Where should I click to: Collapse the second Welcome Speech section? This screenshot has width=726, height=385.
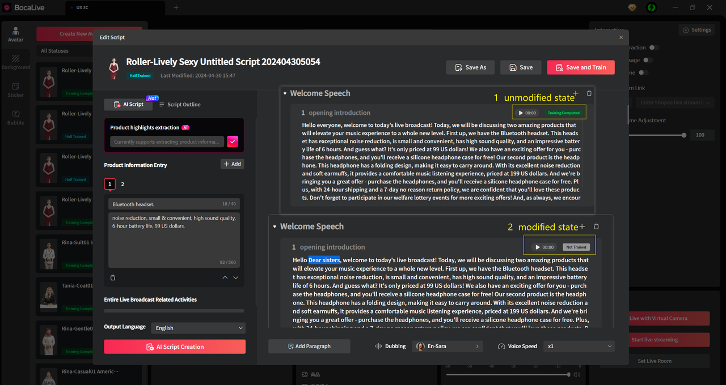[275, 226]
